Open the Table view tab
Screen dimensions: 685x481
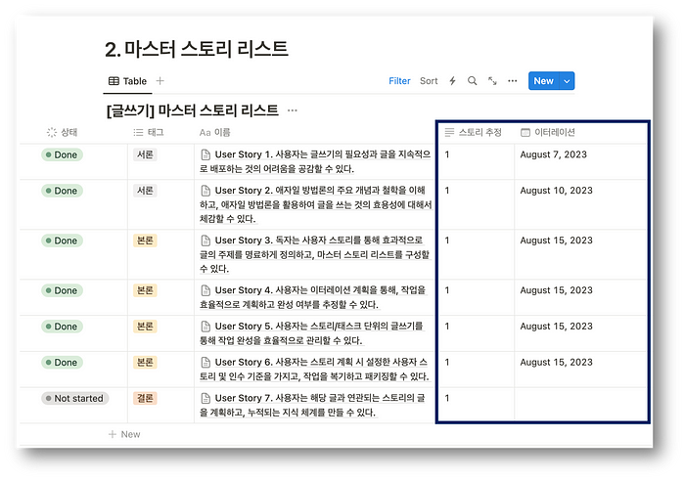(127, 81)
